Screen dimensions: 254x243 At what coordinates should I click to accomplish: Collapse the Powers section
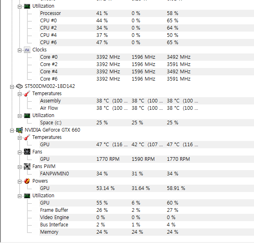click(19, 181)
